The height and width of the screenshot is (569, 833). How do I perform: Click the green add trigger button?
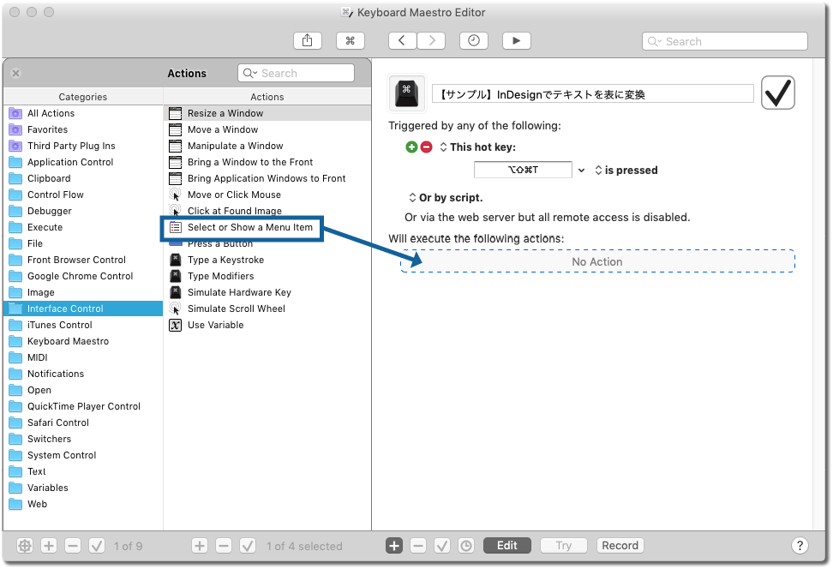pyautogui.click(x=411, y=147)
